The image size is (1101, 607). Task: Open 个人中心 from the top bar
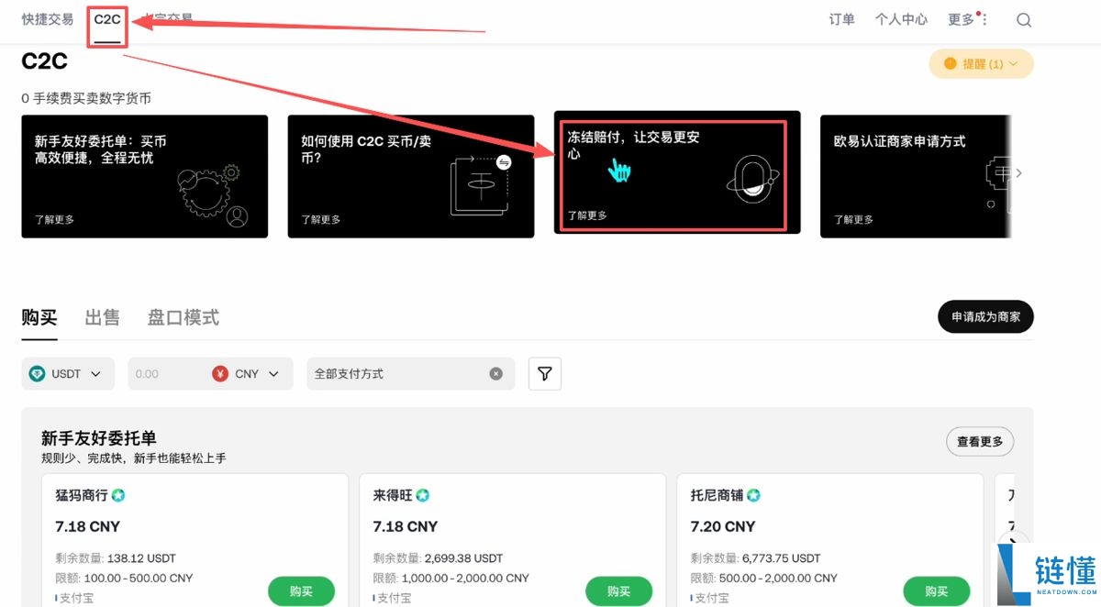pos(900,19)
